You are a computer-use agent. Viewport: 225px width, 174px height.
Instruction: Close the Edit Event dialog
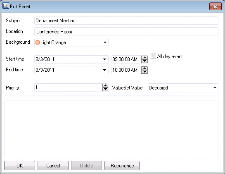click(216, 7)
